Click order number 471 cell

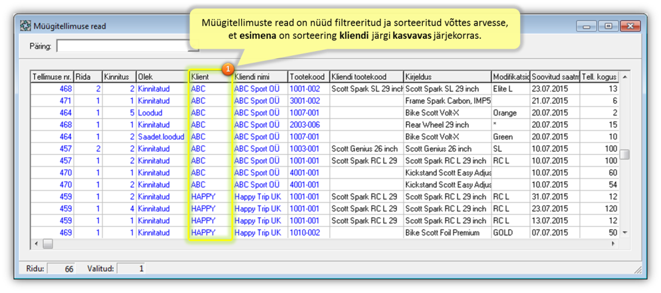52,101
